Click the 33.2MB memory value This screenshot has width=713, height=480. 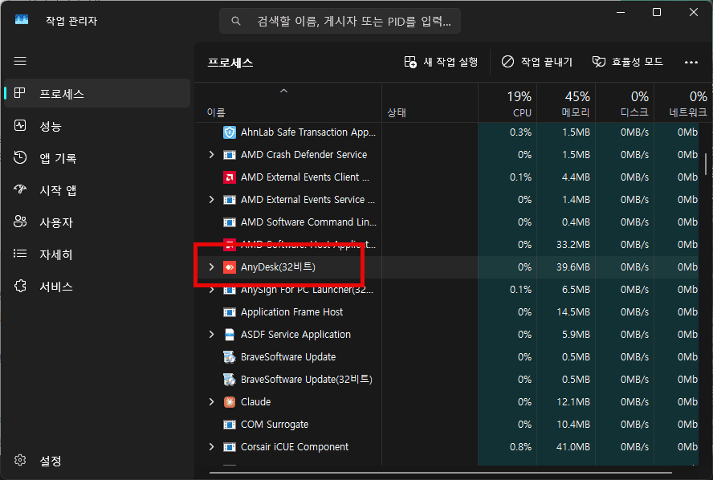(573, 245)
